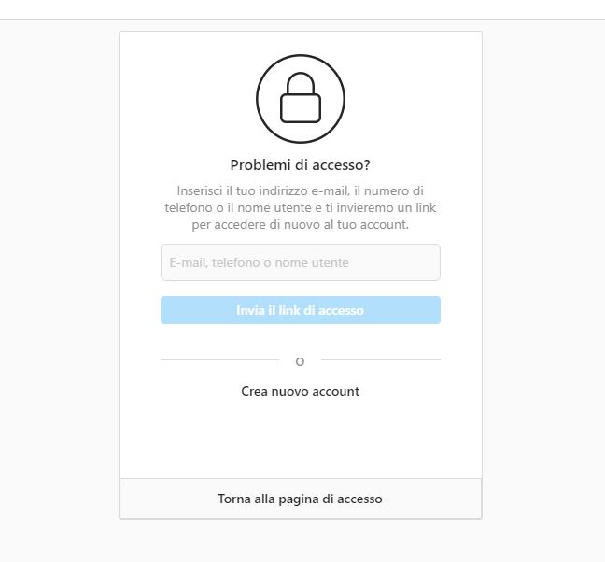Screen dimensions: 605x562
Task: Click the white header bar above the card
Action: [302, 9]
